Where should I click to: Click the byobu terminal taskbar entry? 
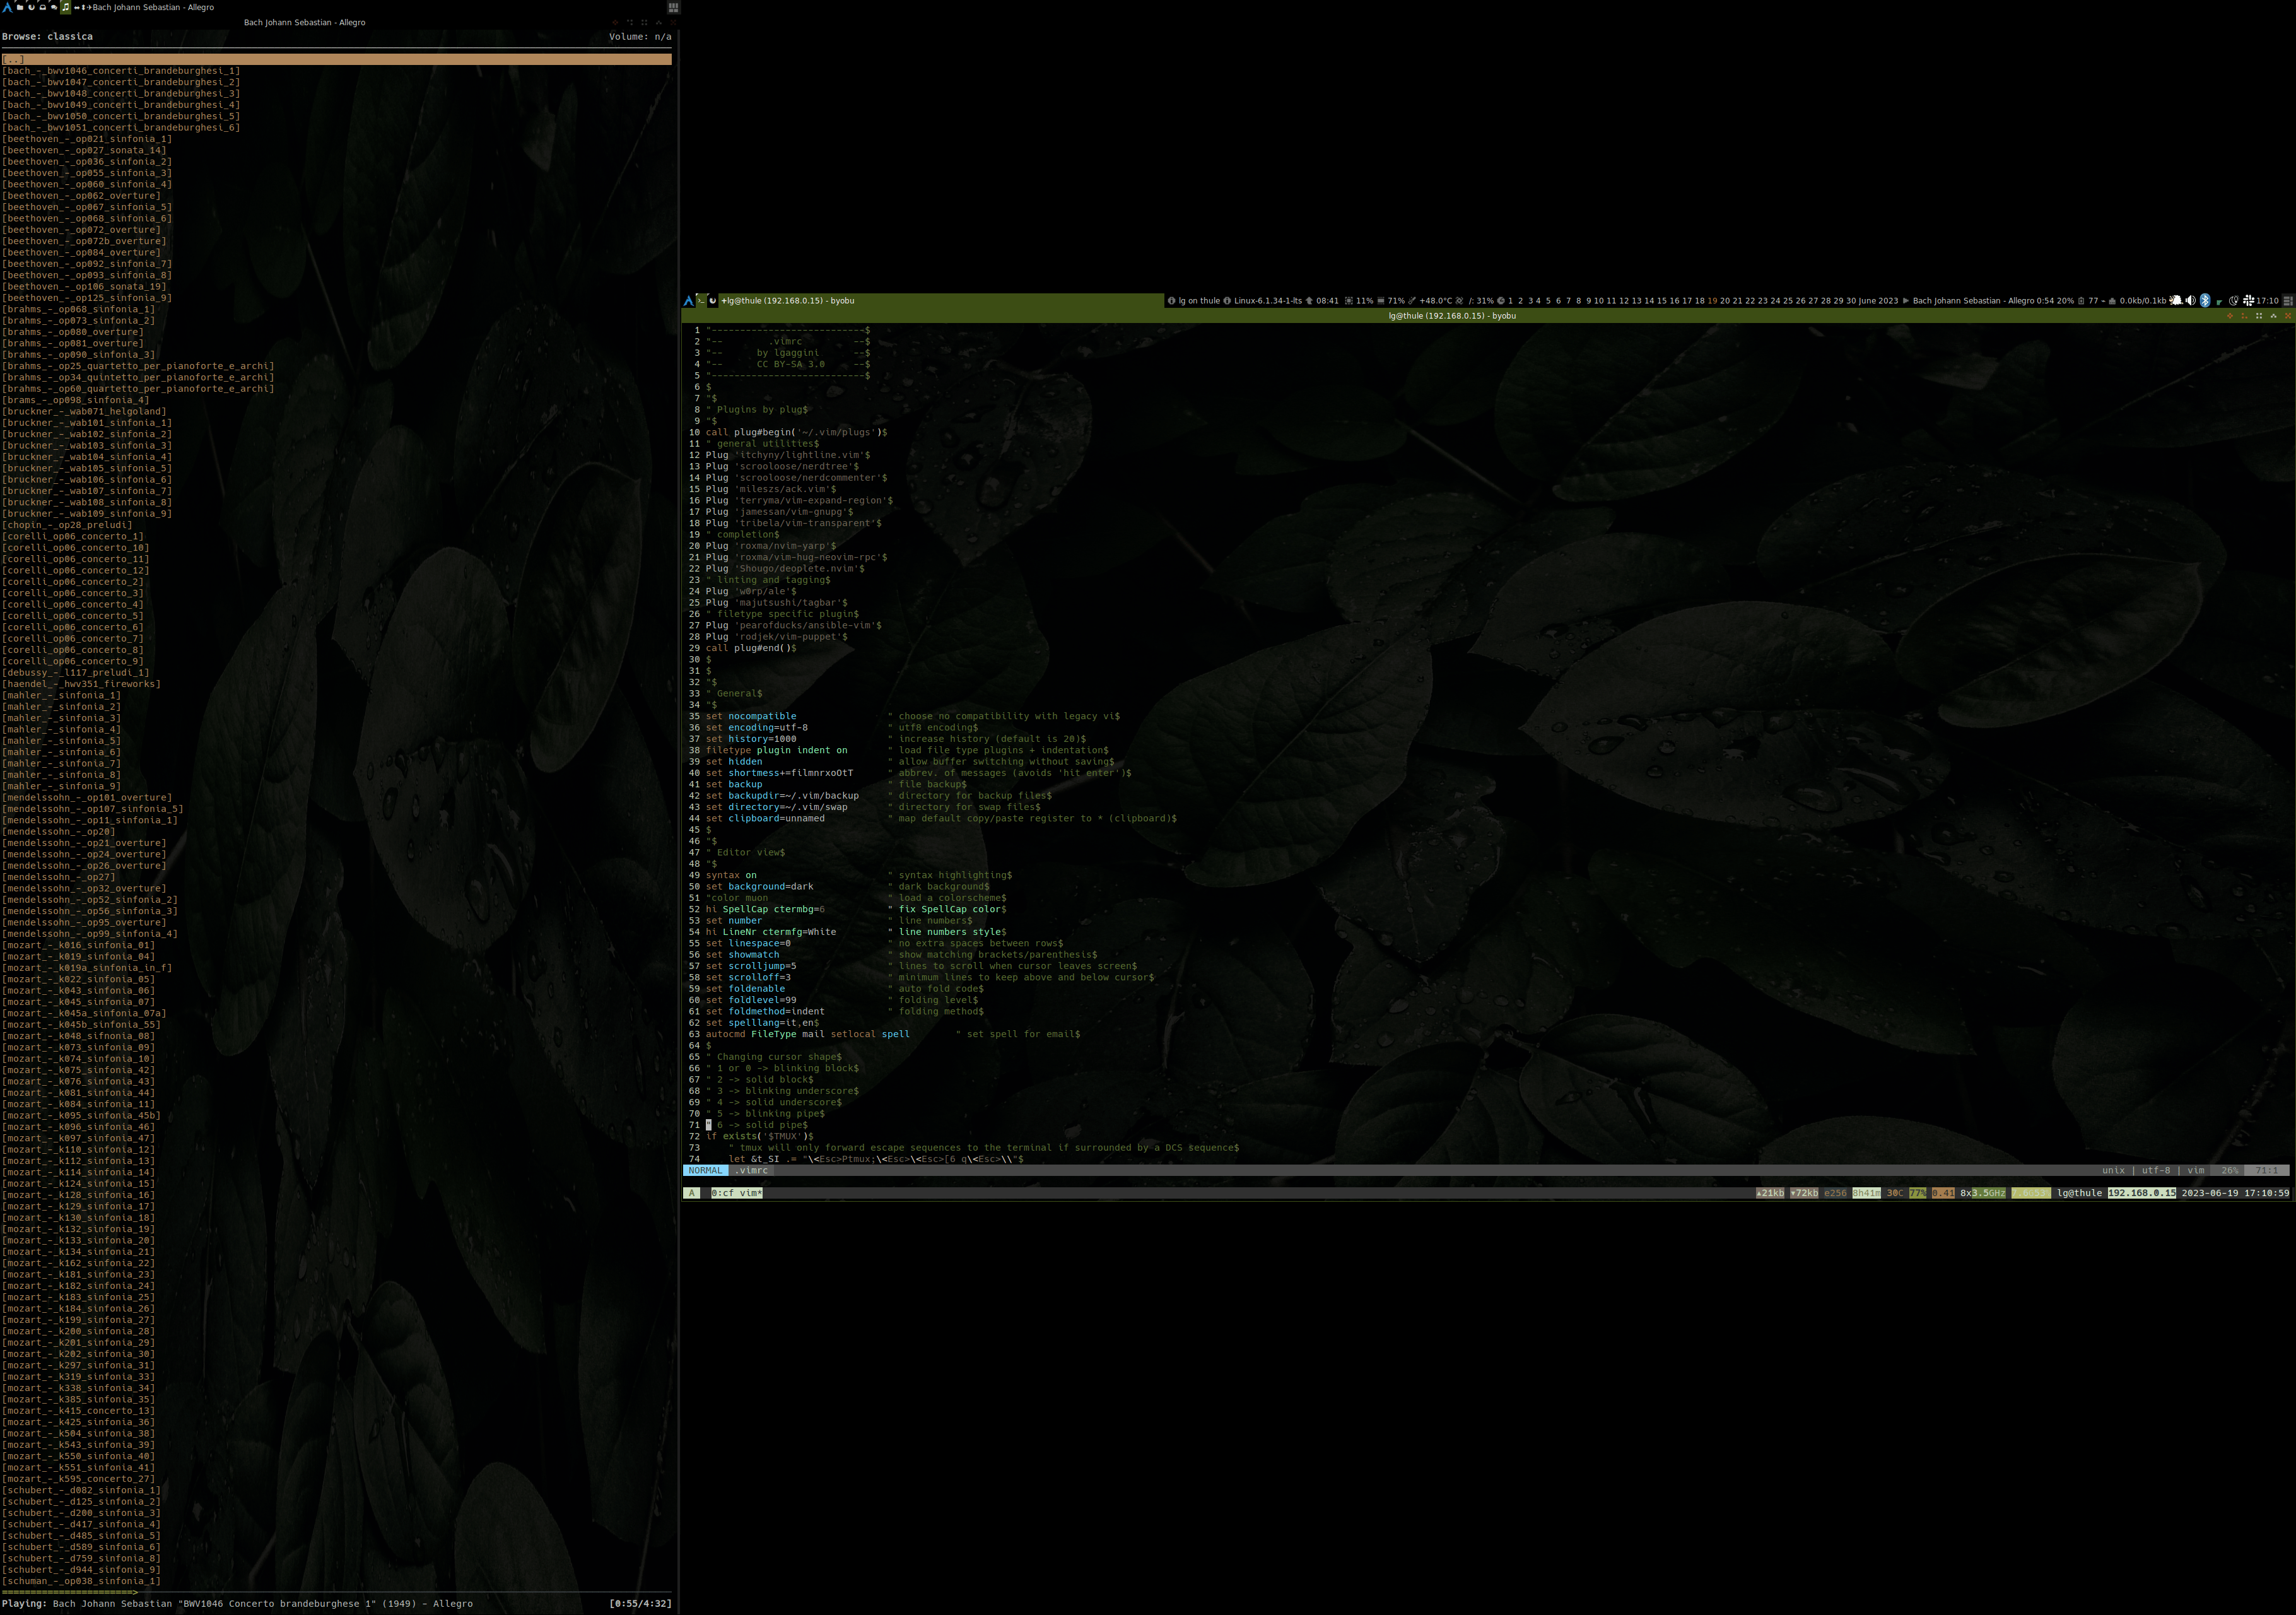tap(787, 300)
